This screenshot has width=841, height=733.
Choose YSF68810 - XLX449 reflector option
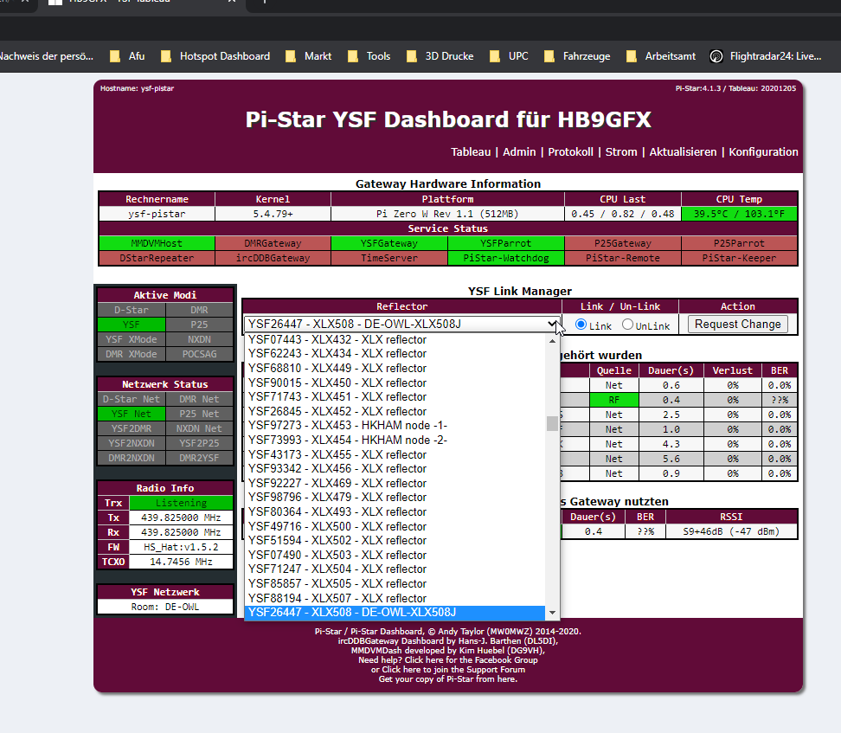point(395,368)
